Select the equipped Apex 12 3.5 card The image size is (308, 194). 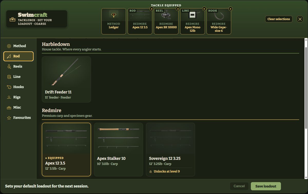[x=66, y=150]
